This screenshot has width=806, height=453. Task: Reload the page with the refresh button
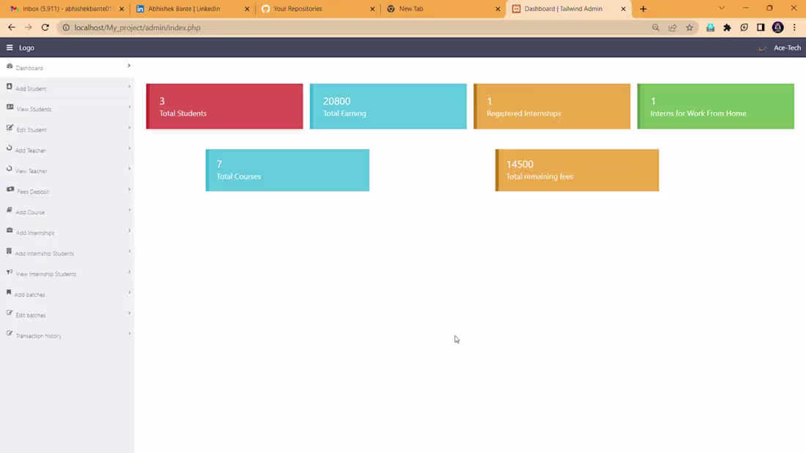coord(45,28)
